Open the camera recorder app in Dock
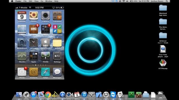 click(x=70, y=94)
